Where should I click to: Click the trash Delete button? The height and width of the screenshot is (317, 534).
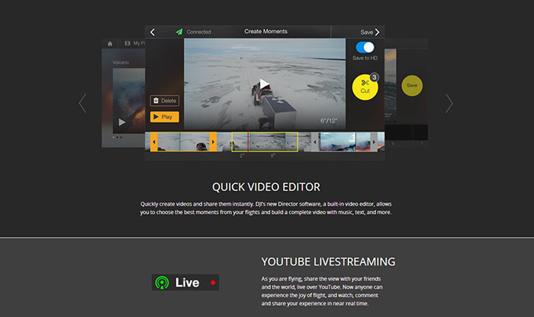coord(164,100)
